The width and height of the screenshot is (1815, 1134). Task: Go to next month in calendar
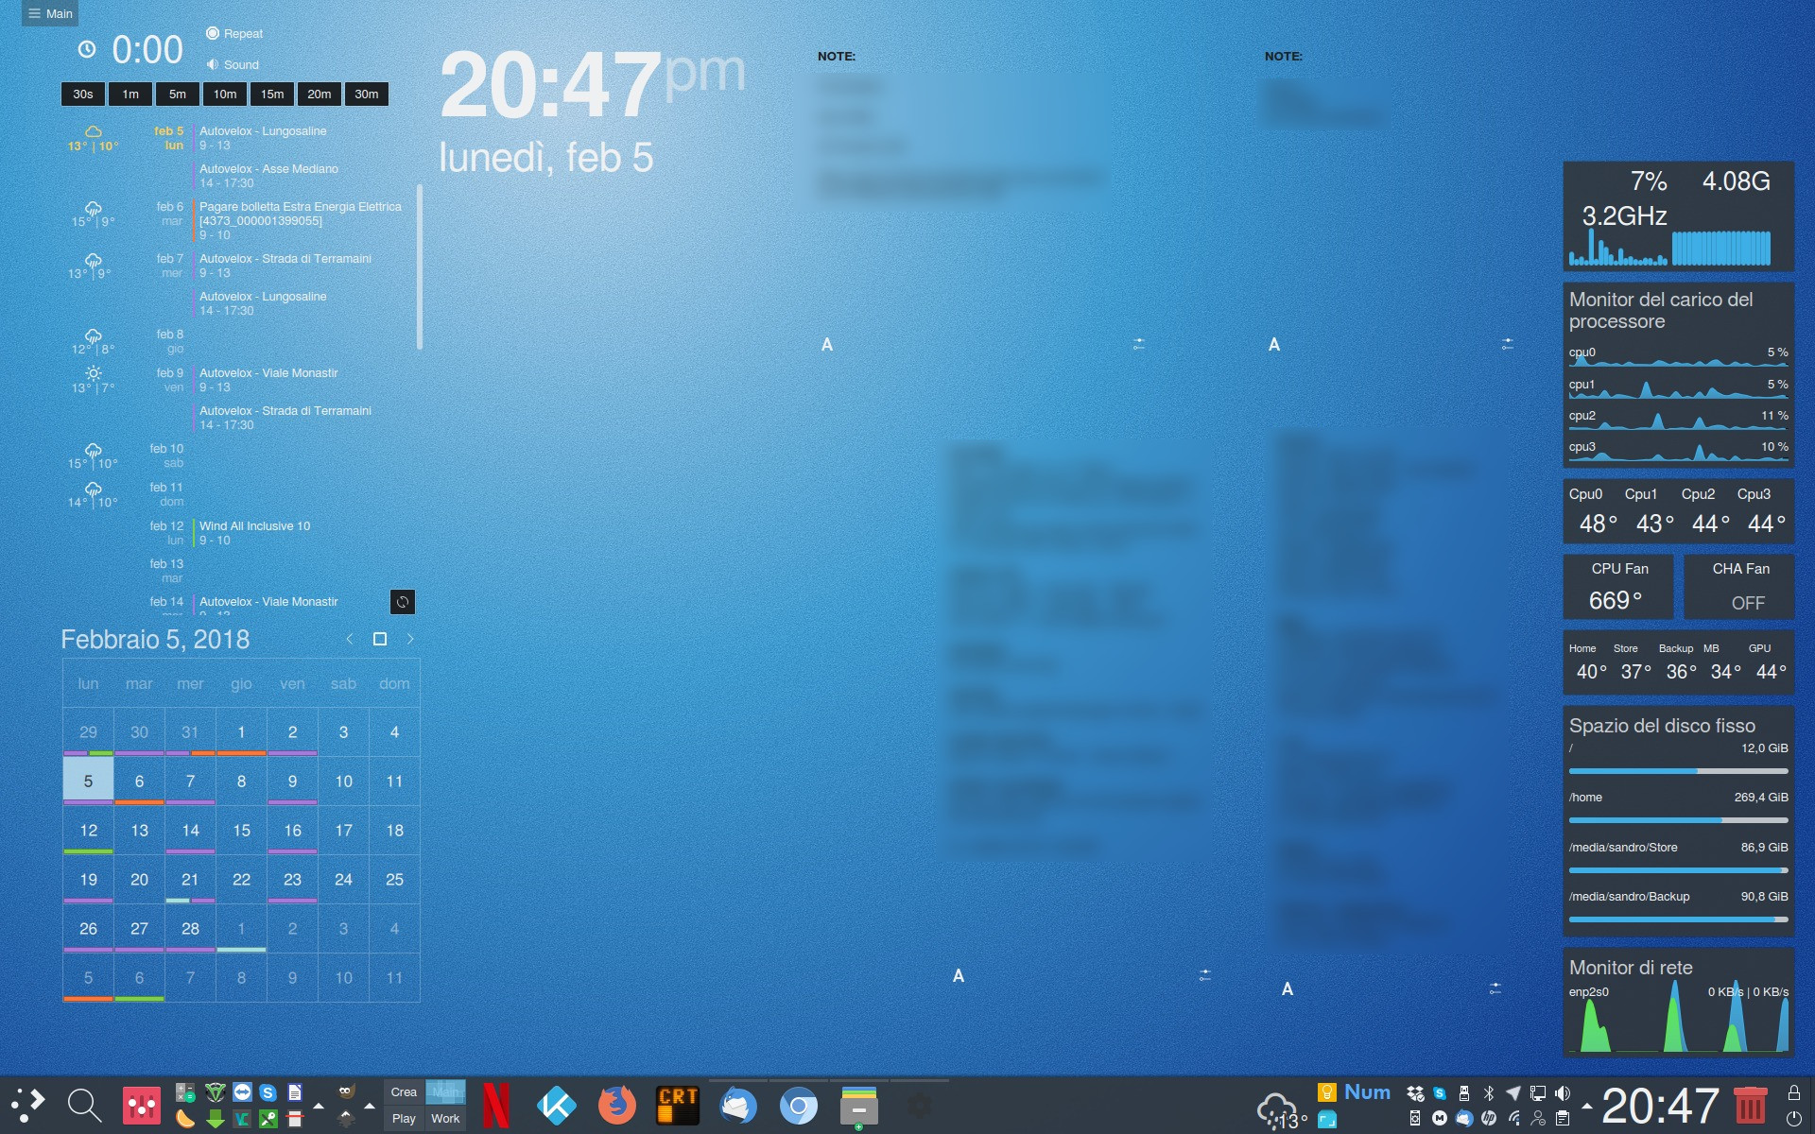410,639
